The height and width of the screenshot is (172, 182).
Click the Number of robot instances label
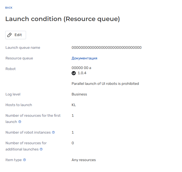(x=28, y=132)
